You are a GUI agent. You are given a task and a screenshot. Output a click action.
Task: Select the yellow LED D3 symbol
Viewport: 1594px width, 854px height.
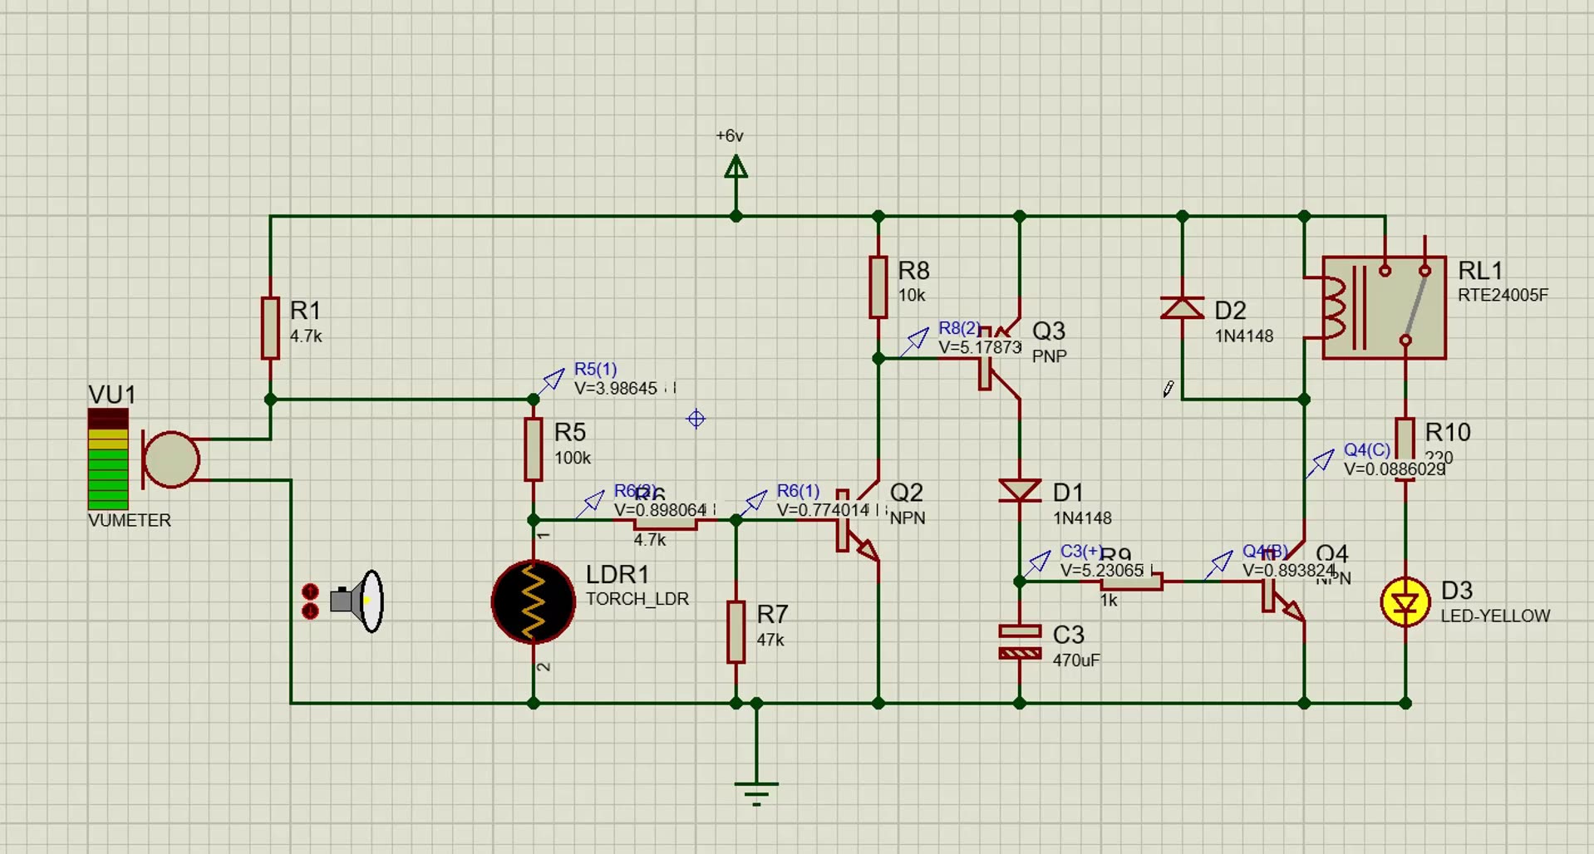[1405, 602]
